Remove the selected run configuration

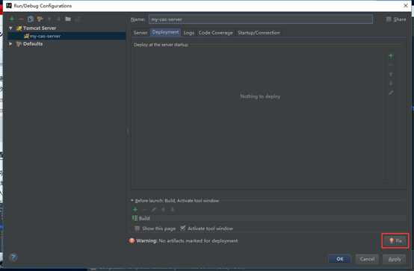click(21, 19)
